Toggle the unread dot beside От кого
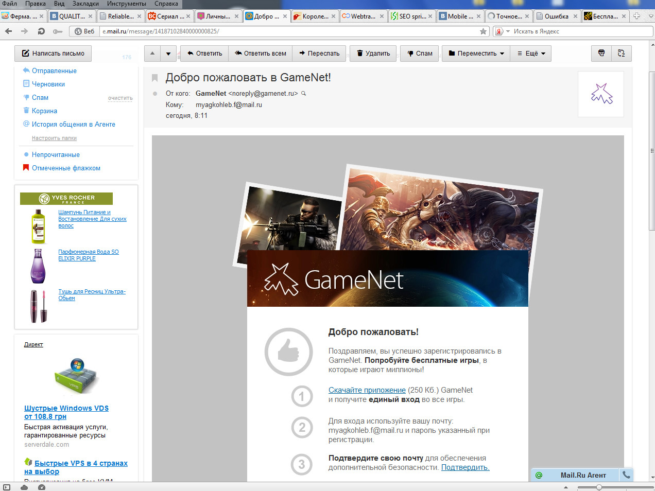This screenshot has height=491, width=655. pyautogui.click(x=155, y=94)
